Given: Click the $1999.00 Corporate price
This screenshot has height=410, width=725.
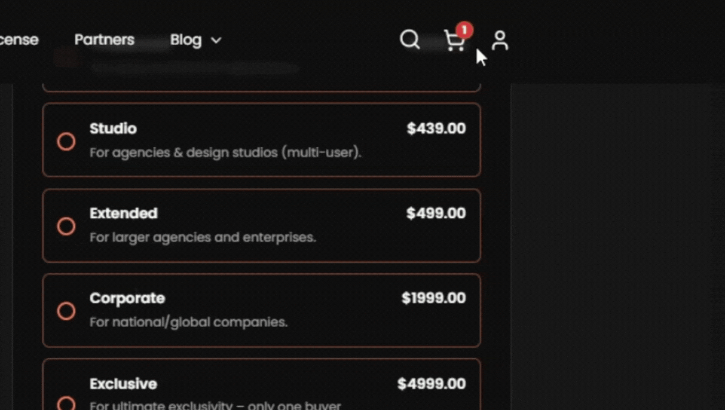Looking at the screenshot, I should tap(434, 298).
